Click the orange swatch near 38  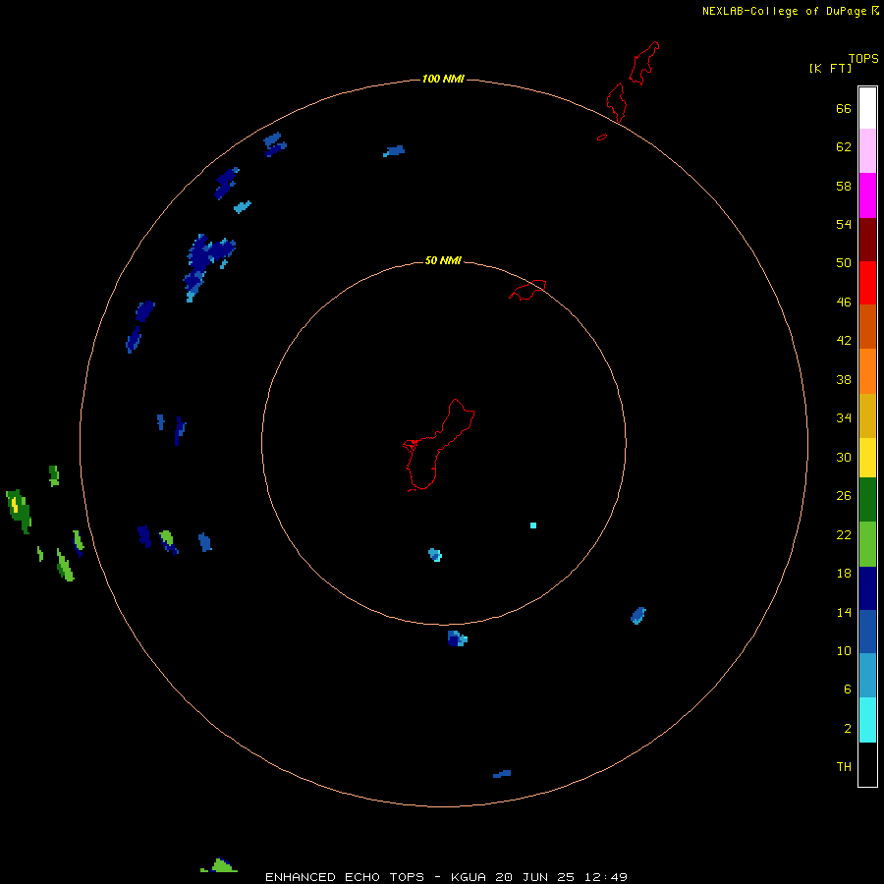867,371
